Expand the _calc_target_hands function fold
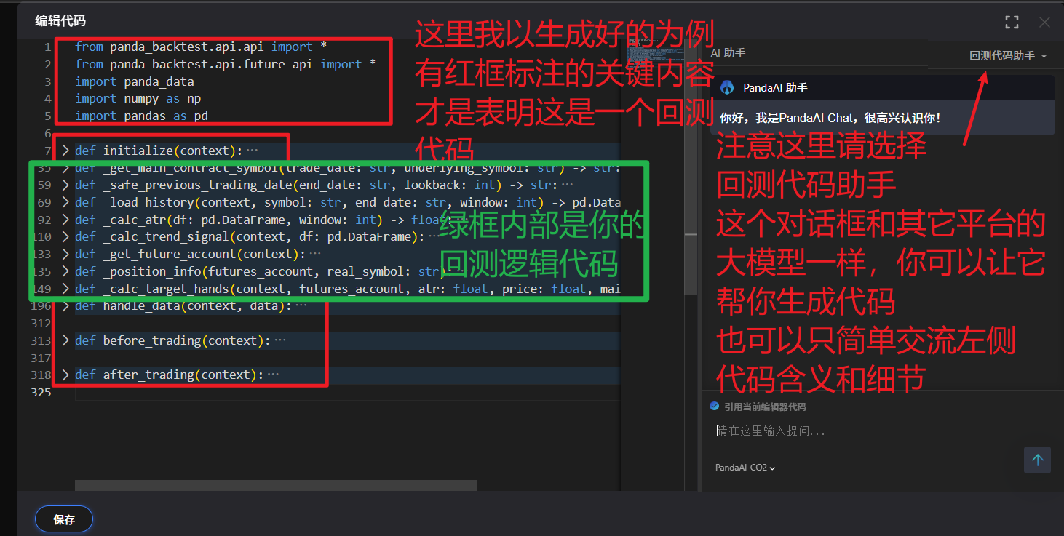This screenshot has height=536, width=1064. pyautogui.click(x=65, y=289)
